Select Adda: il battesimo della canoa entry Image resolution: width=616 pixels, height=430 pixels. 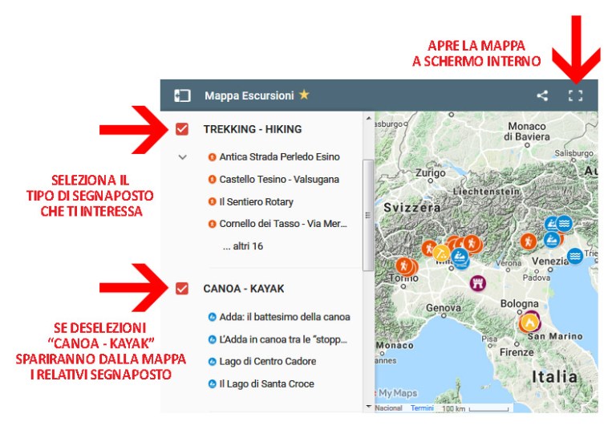point(285,317)
